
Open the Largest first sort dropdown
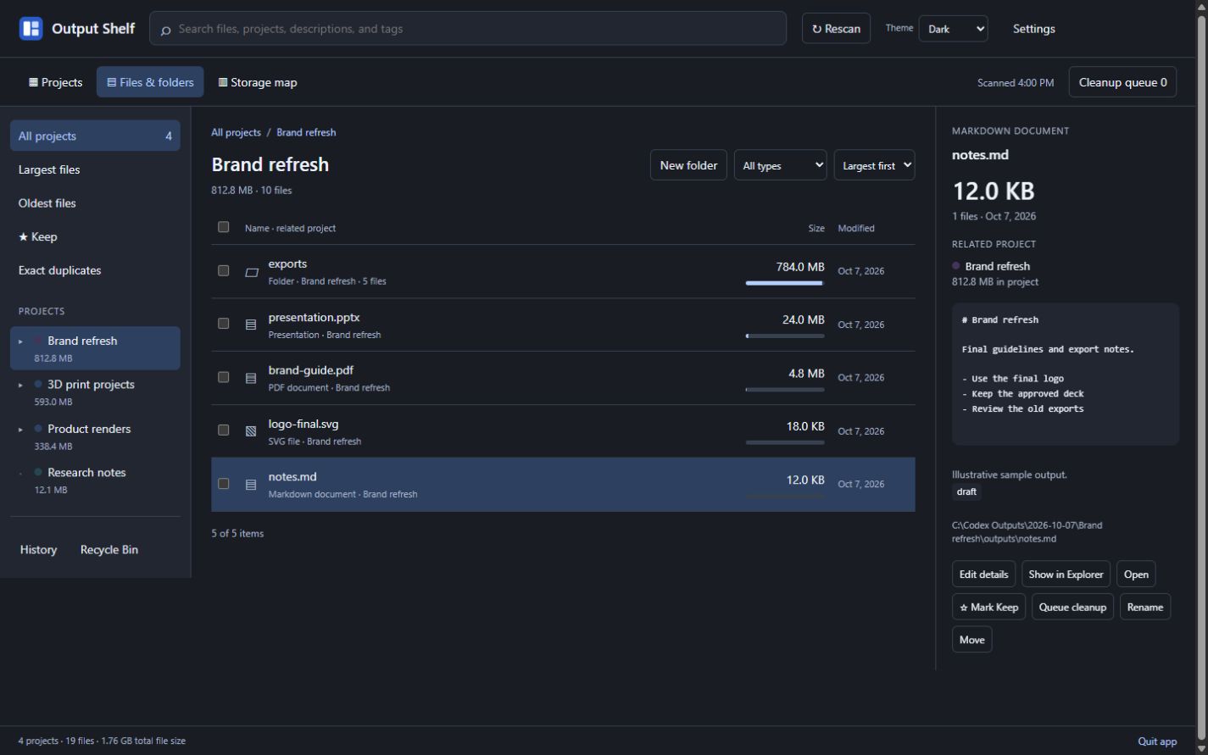point(874,165)
